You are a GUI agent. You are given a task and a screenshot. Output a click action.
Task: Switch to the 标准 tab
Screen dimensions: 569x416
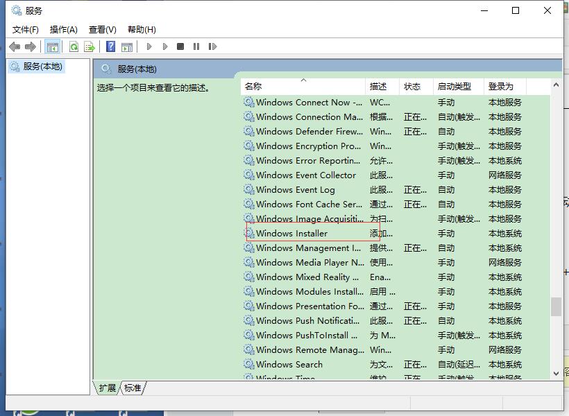coord(133,388)
